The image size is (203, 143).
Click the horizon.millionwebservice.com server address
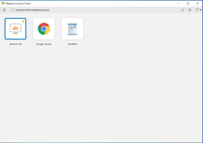33,10
